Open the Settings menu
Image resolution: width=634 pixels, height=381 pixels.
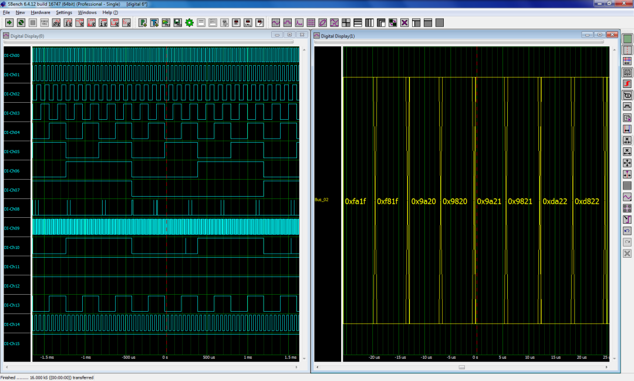[x=63, y=12]
